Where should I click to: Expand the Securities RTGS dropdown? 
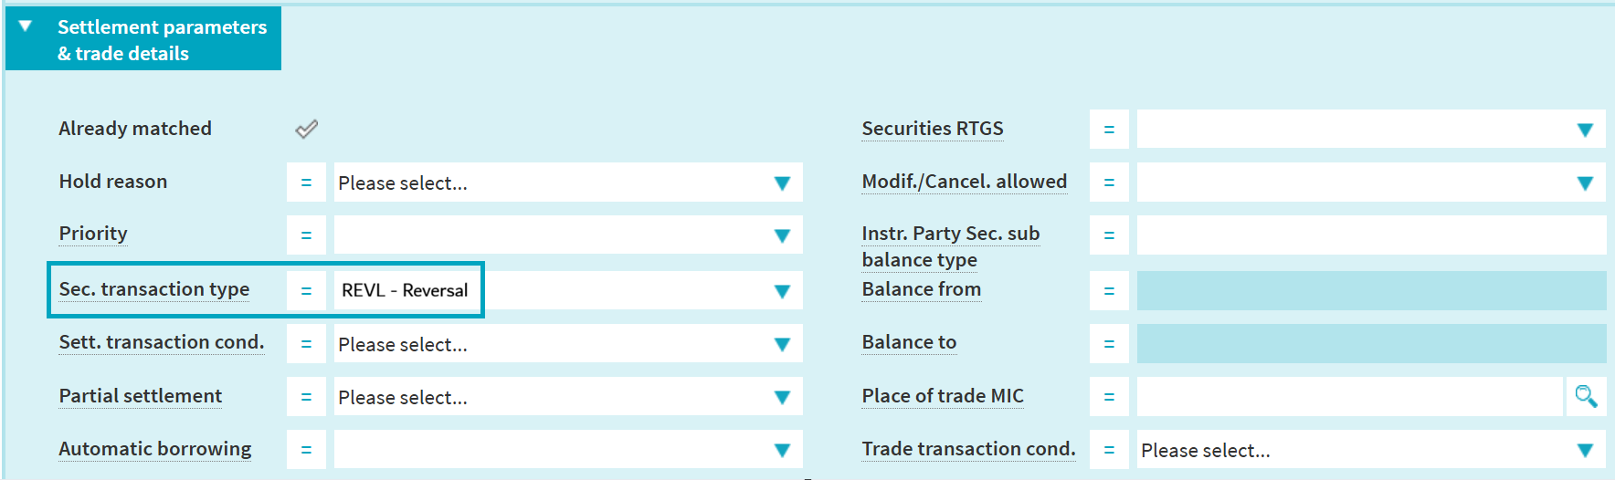(x=1585, y=130)
